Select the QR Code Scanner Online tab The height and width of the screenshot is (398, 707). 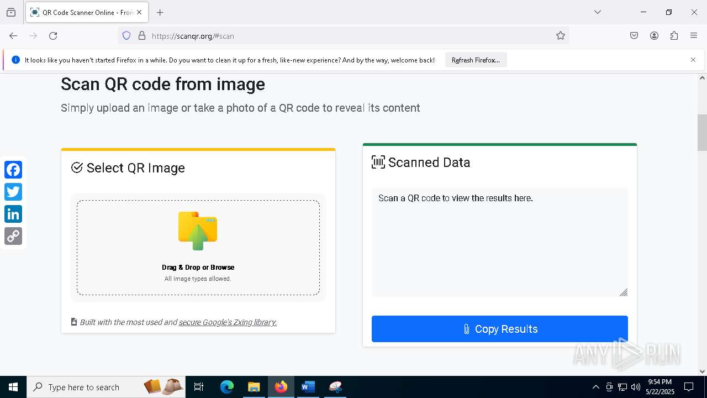tap(87, 12)
